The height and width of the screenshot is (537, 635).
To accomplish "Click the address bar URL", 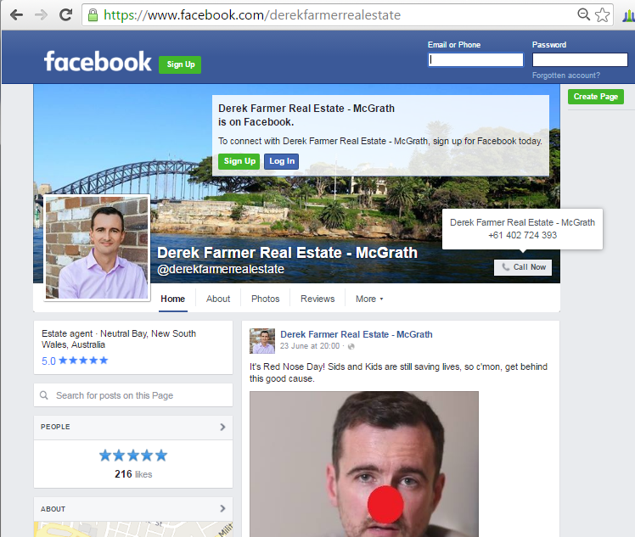I will point(252,15).
